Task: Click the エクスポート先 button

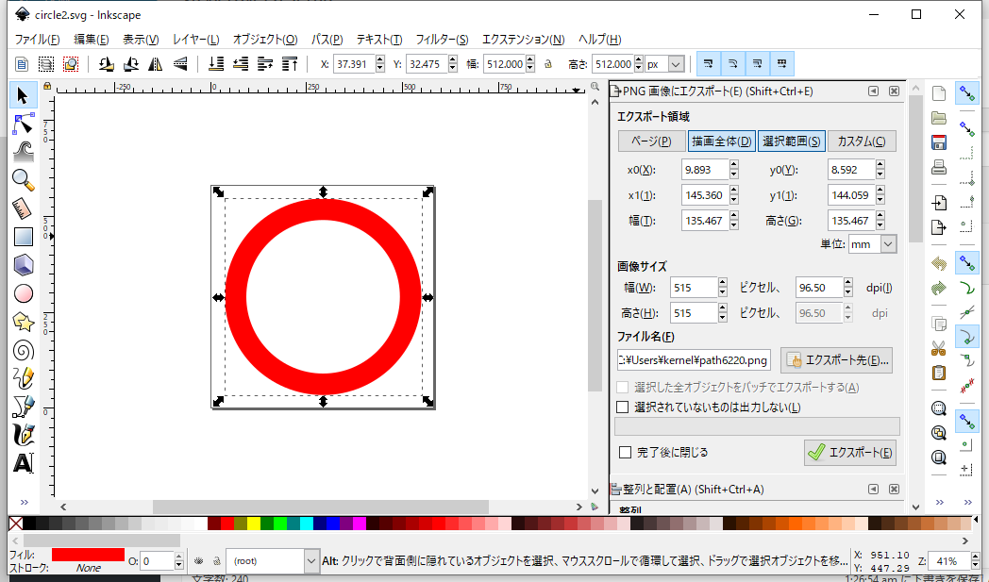Action: click(836, 360)
